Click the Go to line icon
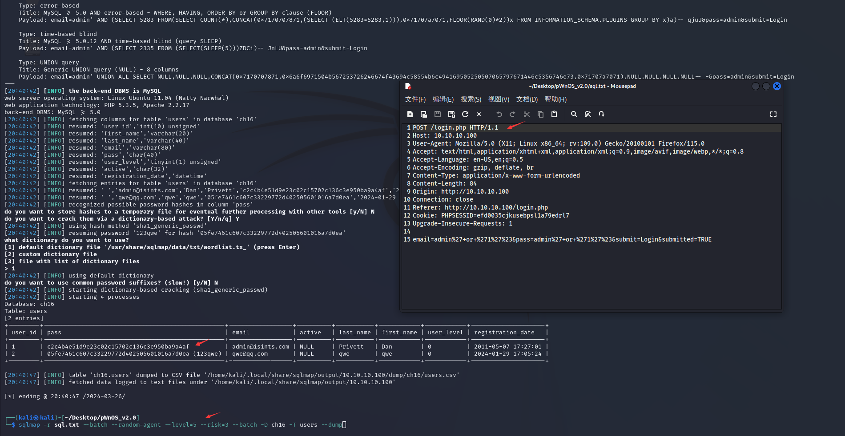The image size is (845, 436). tap(602, 114)
